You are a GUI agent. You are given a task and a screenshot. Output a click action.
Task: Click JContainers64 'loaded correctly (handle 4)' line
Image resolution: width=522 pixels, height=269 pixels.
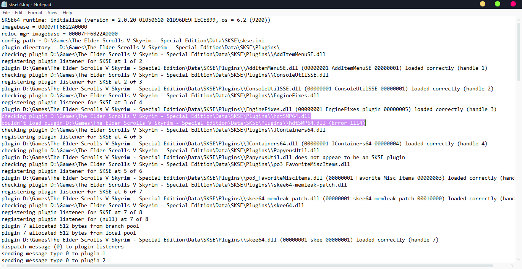[x=245, y=143]
